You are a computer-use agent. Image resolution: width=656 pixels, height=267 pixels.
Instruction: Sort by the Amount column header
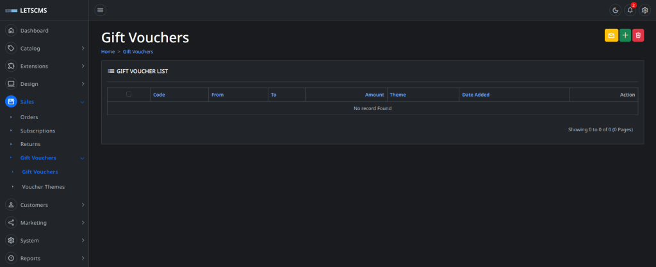[x=374, y=95]
